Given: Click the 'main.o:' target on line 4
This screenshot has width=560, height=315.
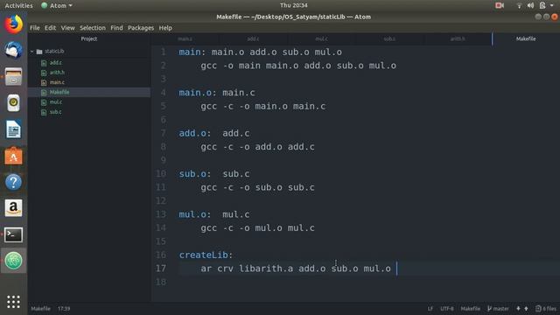Looking at the screenshot, I should tap(198, 93).
